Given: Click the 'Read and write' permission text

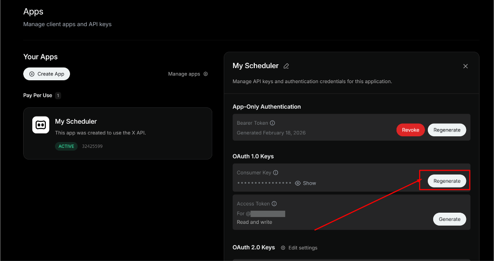Looking at the screenshot, I should [x=255, y=222].
